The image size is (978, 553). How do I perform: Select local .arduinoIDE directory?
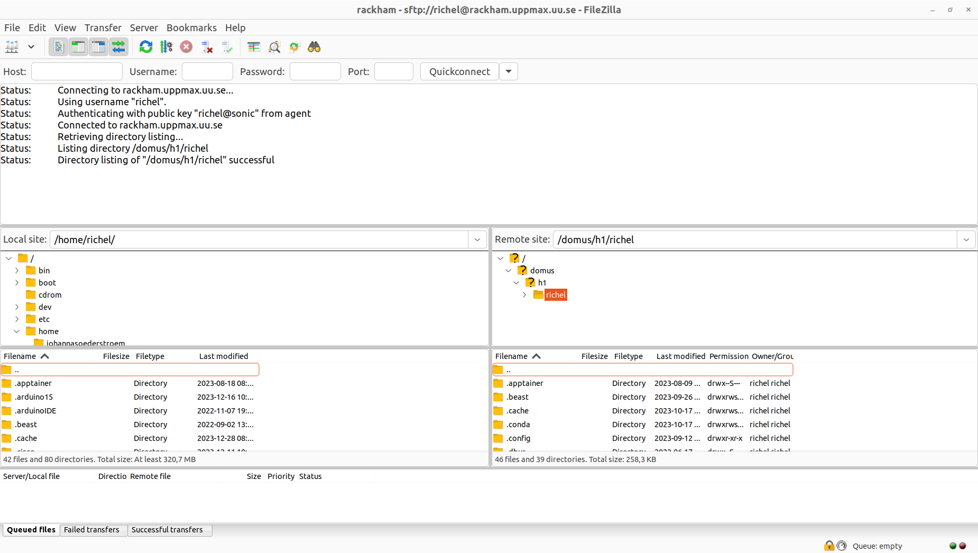click(130, 411)
